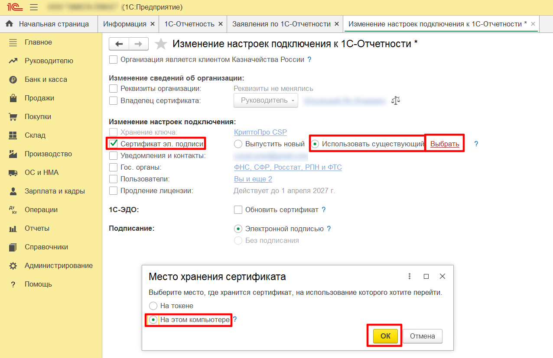Image resolution: width=553 pixels, height=358 pixels.
Task: Open the ОС и НМА truck icon
Action: pyautogui.click(x=13, y=173)
